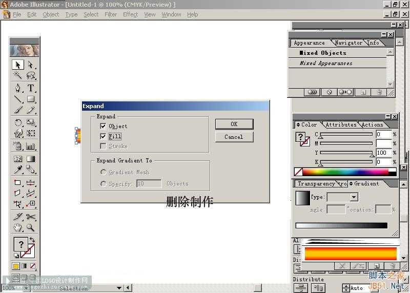Viewport: 410px width, 293px height.
Task: Open the File menu
Action: (17, 14)
